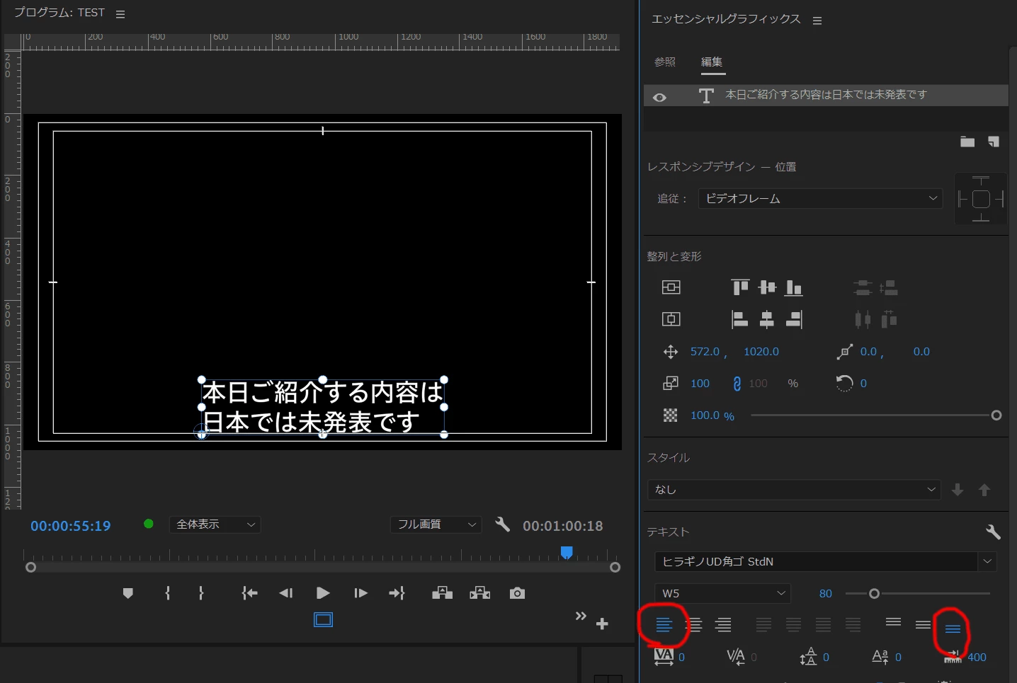
Task: Click Mark In in the transport controls
Action: (168, 593)
